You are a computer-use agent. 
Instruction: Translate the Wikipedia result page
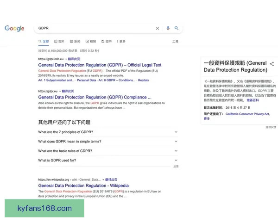pos(111,179)
